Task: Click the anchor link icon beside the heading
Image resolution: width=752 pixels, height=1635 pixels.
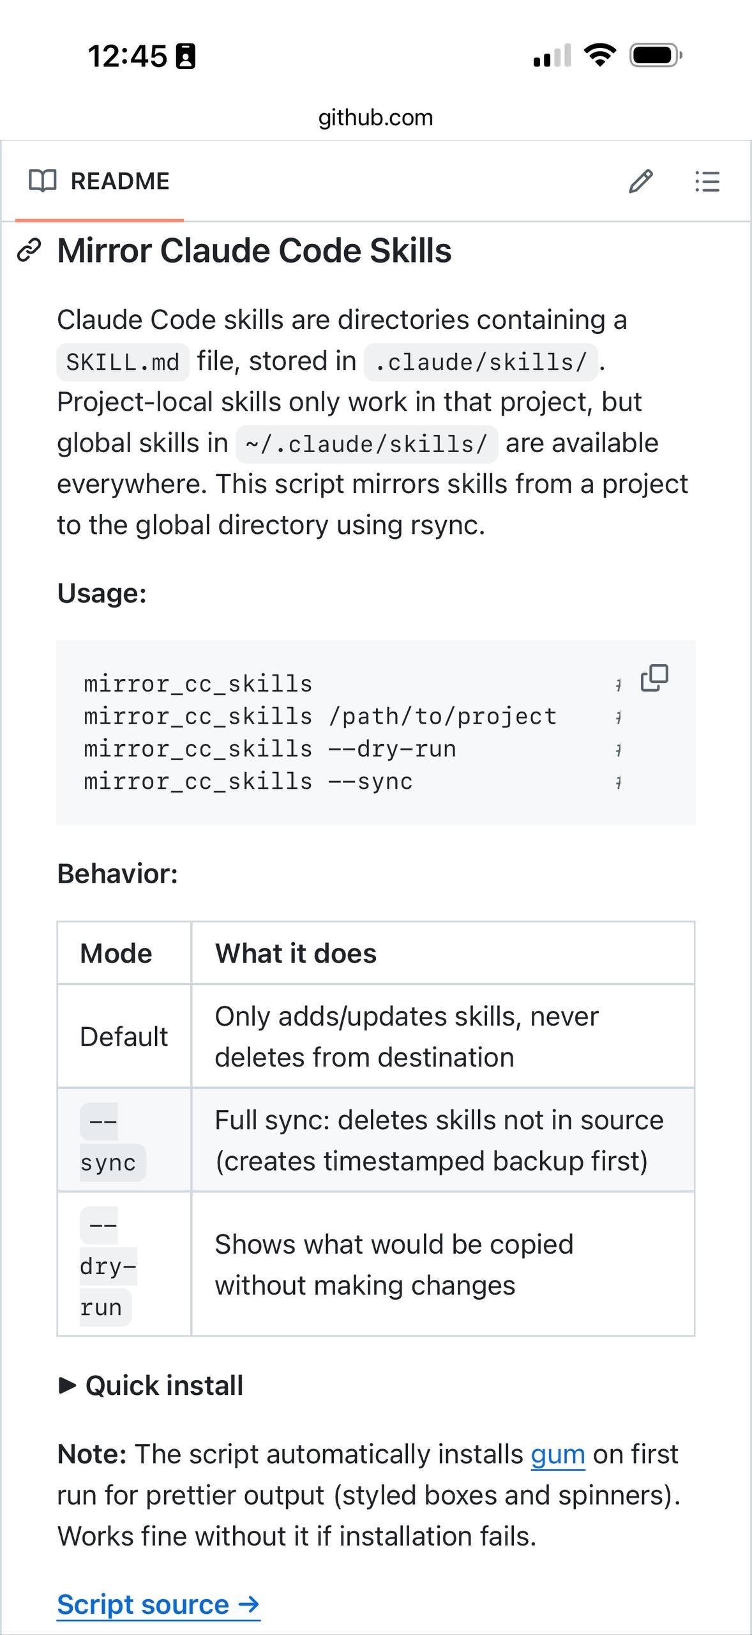Action: (x=29, y=250)
